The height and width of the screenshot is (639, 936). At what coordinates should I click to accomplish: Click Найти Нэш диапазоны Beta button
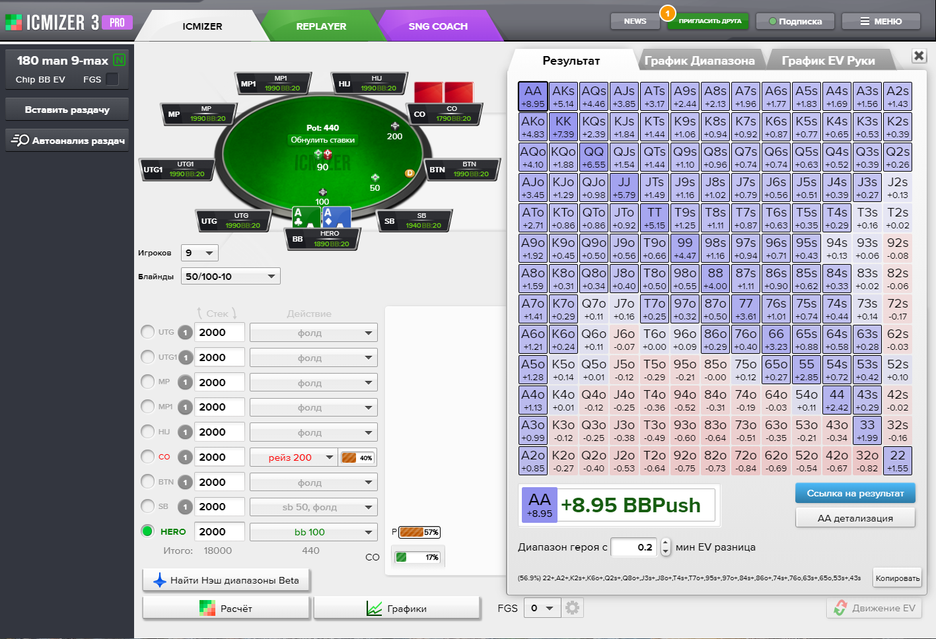pyautogui.click(x=227, y=580)
